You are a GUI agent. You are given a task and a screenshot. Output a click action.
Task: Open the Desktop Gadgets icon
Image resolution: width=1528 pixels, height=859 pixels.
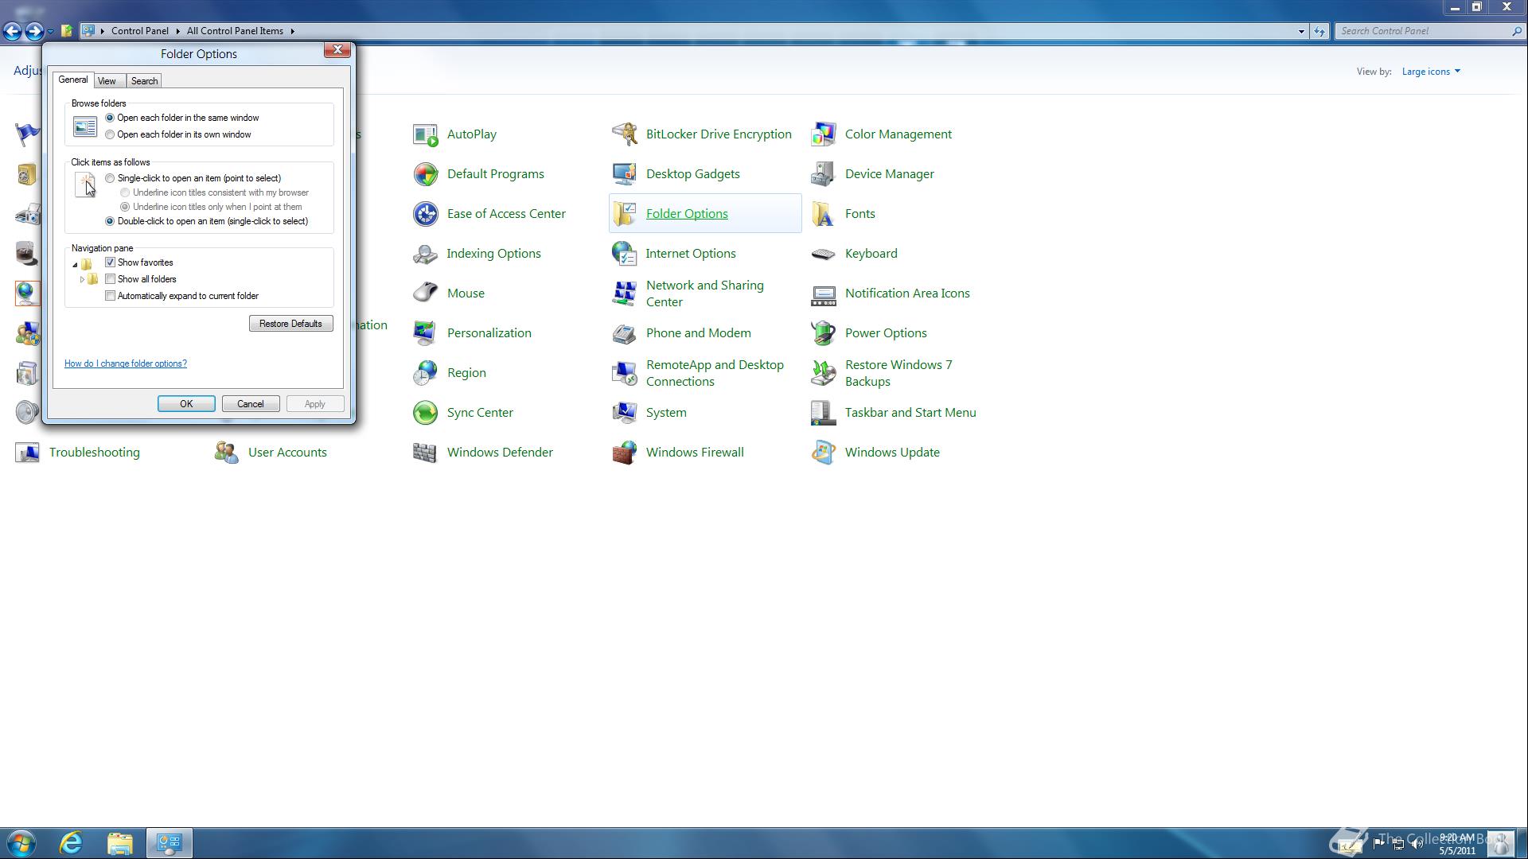click(624, 174)
